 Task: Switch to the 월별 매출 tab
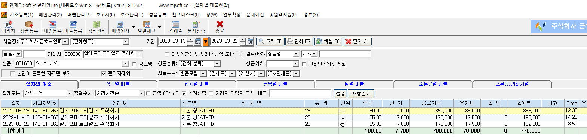(x=354, y=84)
